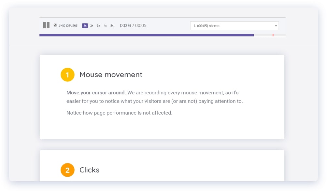The image size is (327, 192).
Task: Click the Mouse movement heading
Action: tap(111, 75)
